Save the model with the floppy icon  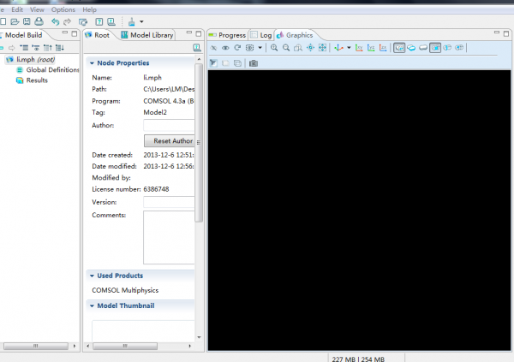coord(27,21)
